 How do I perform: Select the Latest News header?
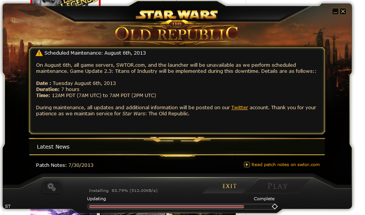click(x=53, y=147)
